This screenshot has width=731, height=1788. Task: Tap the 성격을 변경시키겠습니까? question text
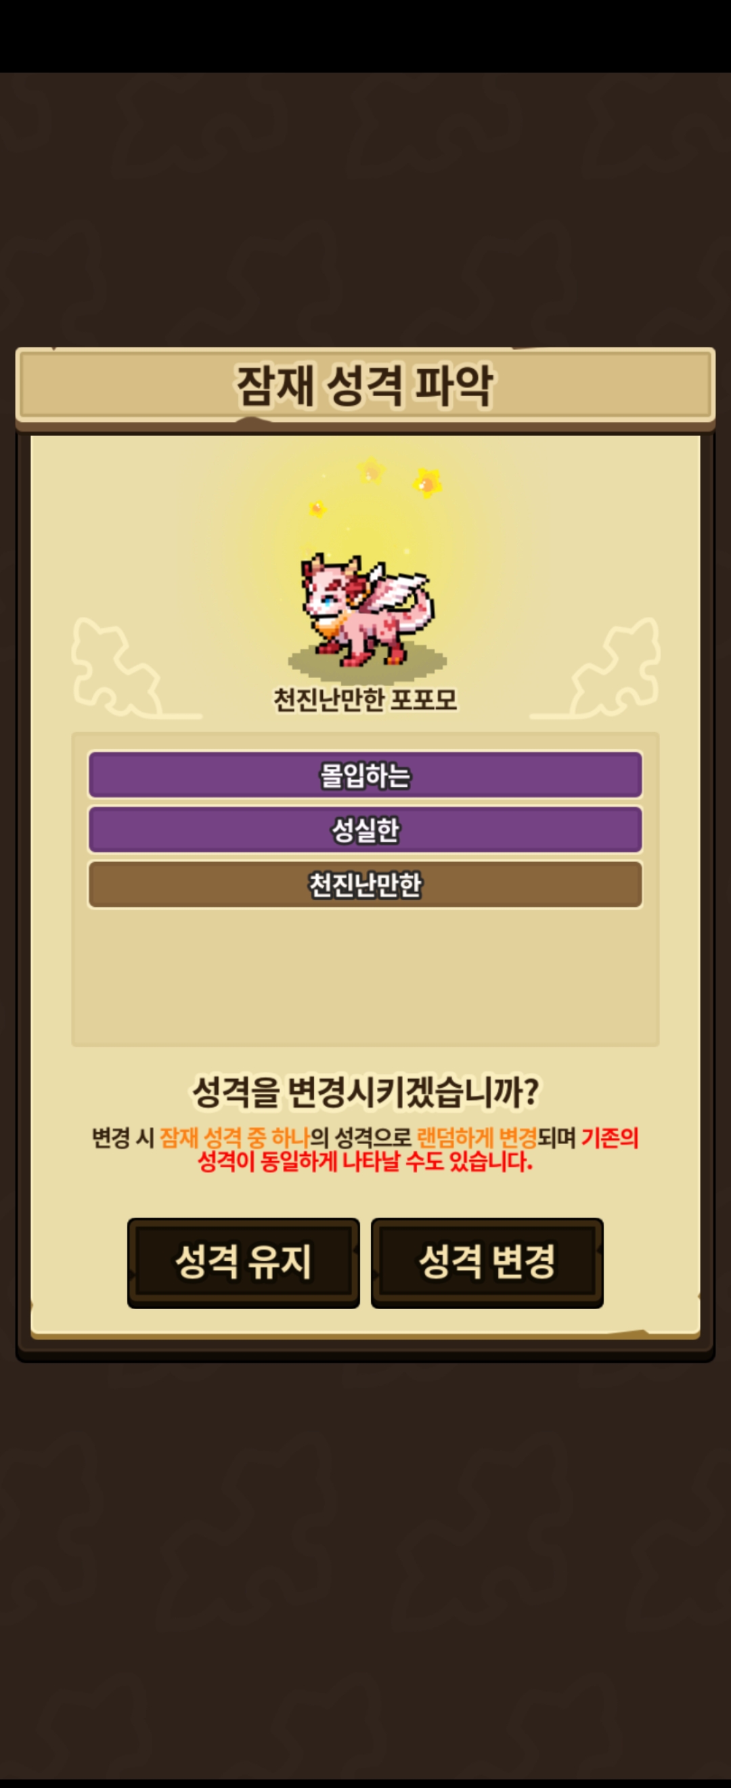point(365,1092)
